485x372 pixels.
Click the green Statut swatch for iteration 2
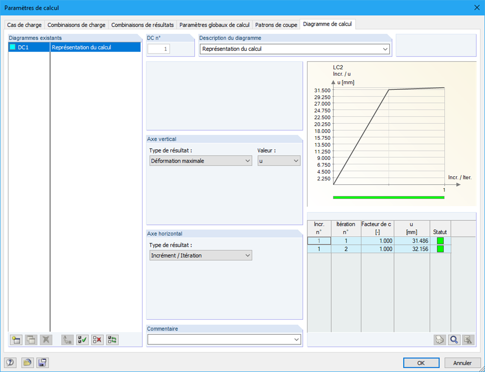pyautogui.click(x=440, y=249)
